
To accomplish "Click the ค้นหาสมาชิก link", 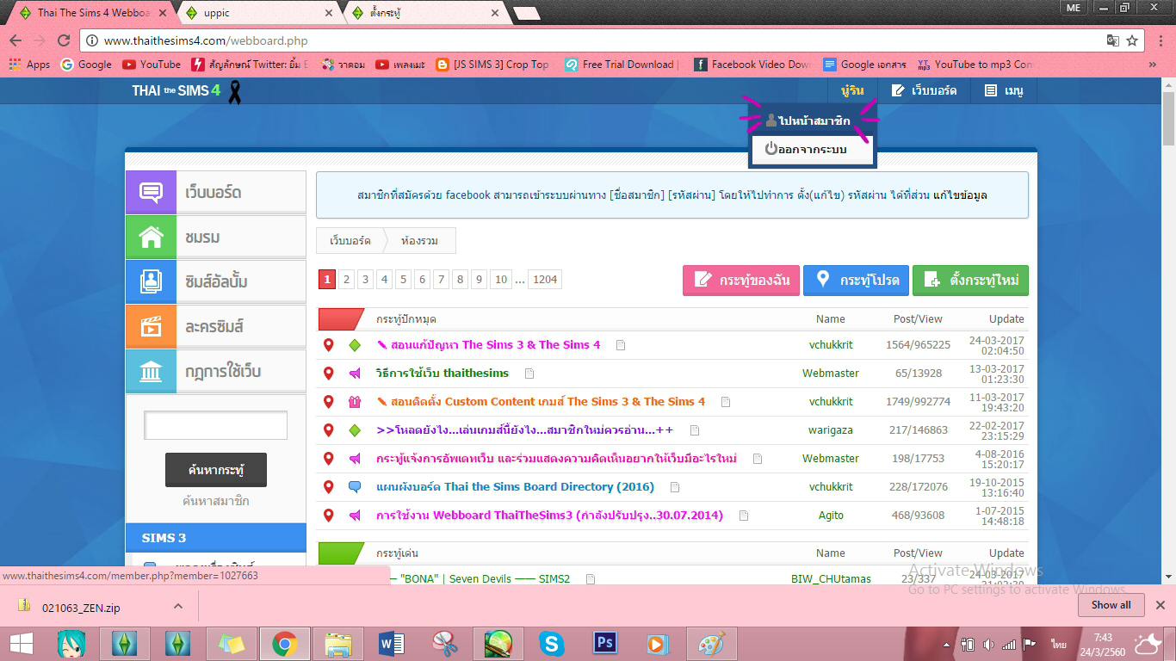I will pyautogui.click(x=216, y=501).
